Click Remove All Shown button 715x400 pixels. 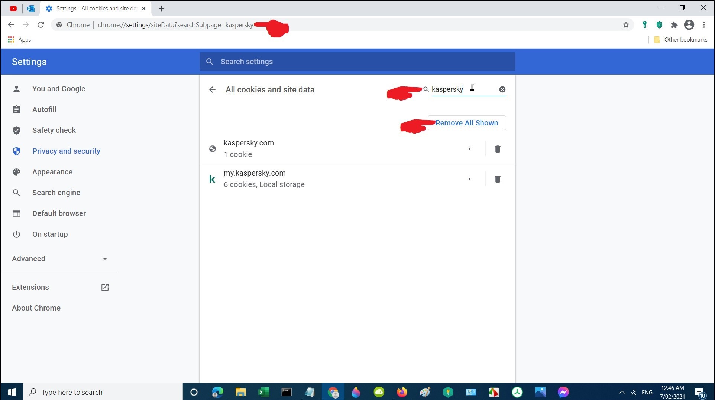click(x=467, y=123)
